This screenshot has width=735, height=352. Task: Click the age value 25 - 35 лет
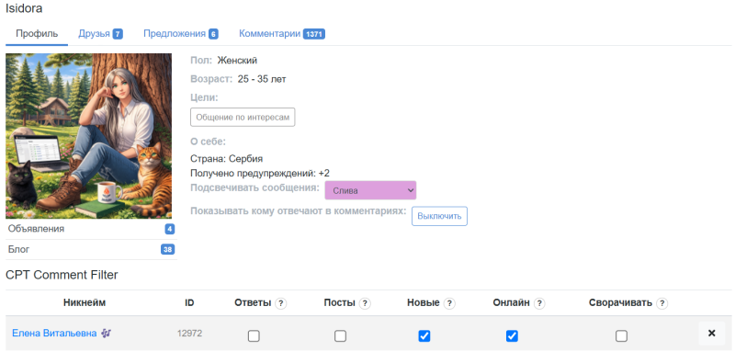pyautogui.click(x=262, y=79)
